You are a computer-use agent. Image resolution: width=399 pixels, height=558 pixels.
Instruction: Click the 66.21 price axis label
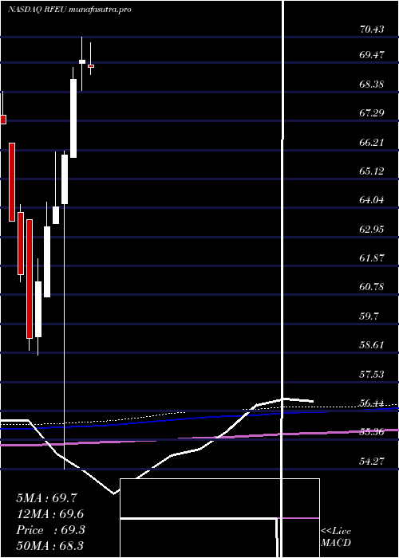pos(372,143)
